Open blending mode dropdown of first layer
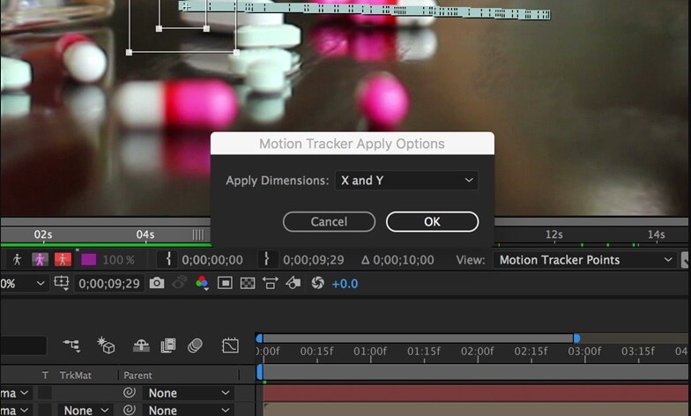691x416 pixels. click(16, 393)
